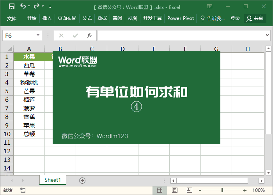
Task: Open the 页面布局 tab
Action: click(67, 18)
